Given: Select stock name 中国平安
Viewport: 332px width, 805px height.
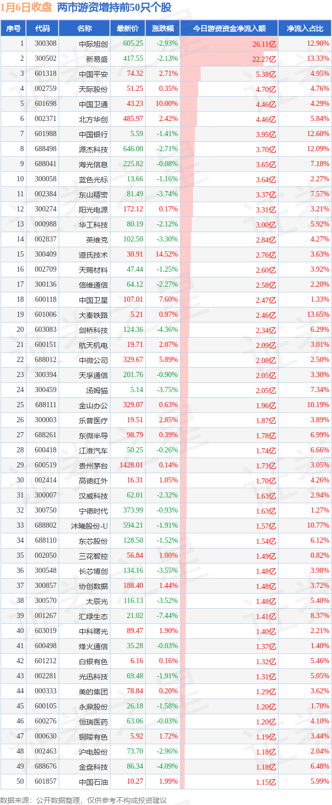Looking at the screenshot, I should [93, 74].
